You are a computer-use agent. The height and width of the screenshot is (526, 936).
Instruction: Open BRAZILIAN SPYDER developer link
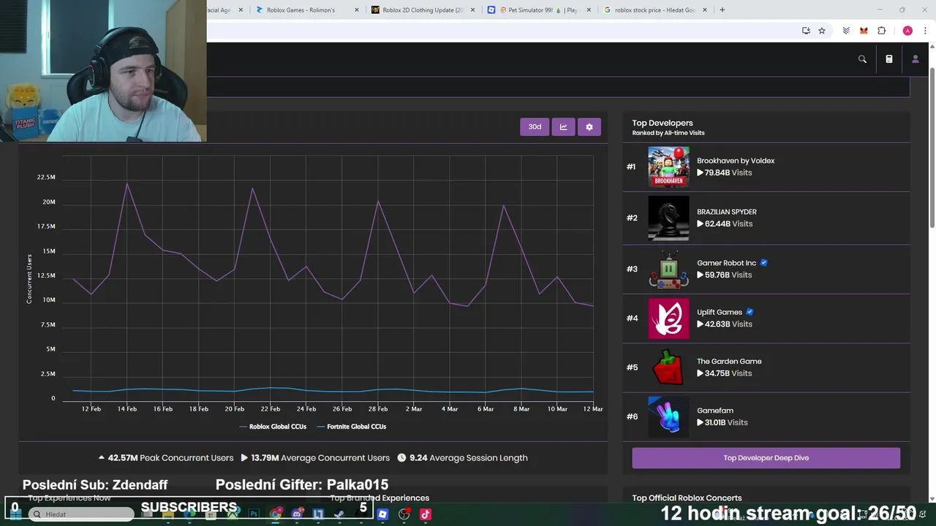click(727, 212)
